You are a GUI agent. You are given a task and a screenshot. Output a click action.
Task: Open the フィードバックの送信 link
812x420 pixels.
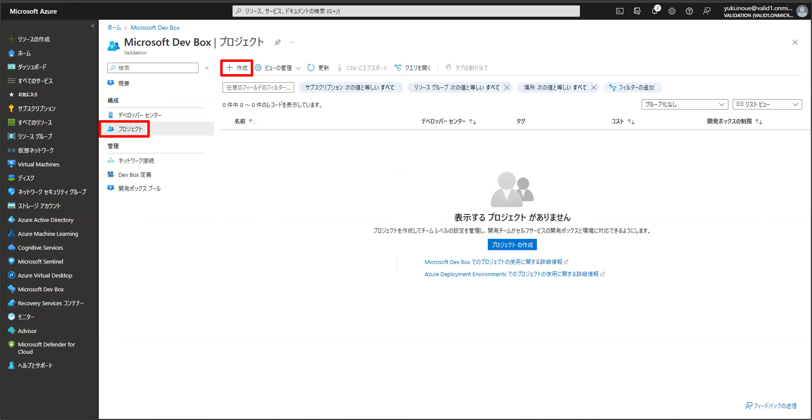(771, 406)
